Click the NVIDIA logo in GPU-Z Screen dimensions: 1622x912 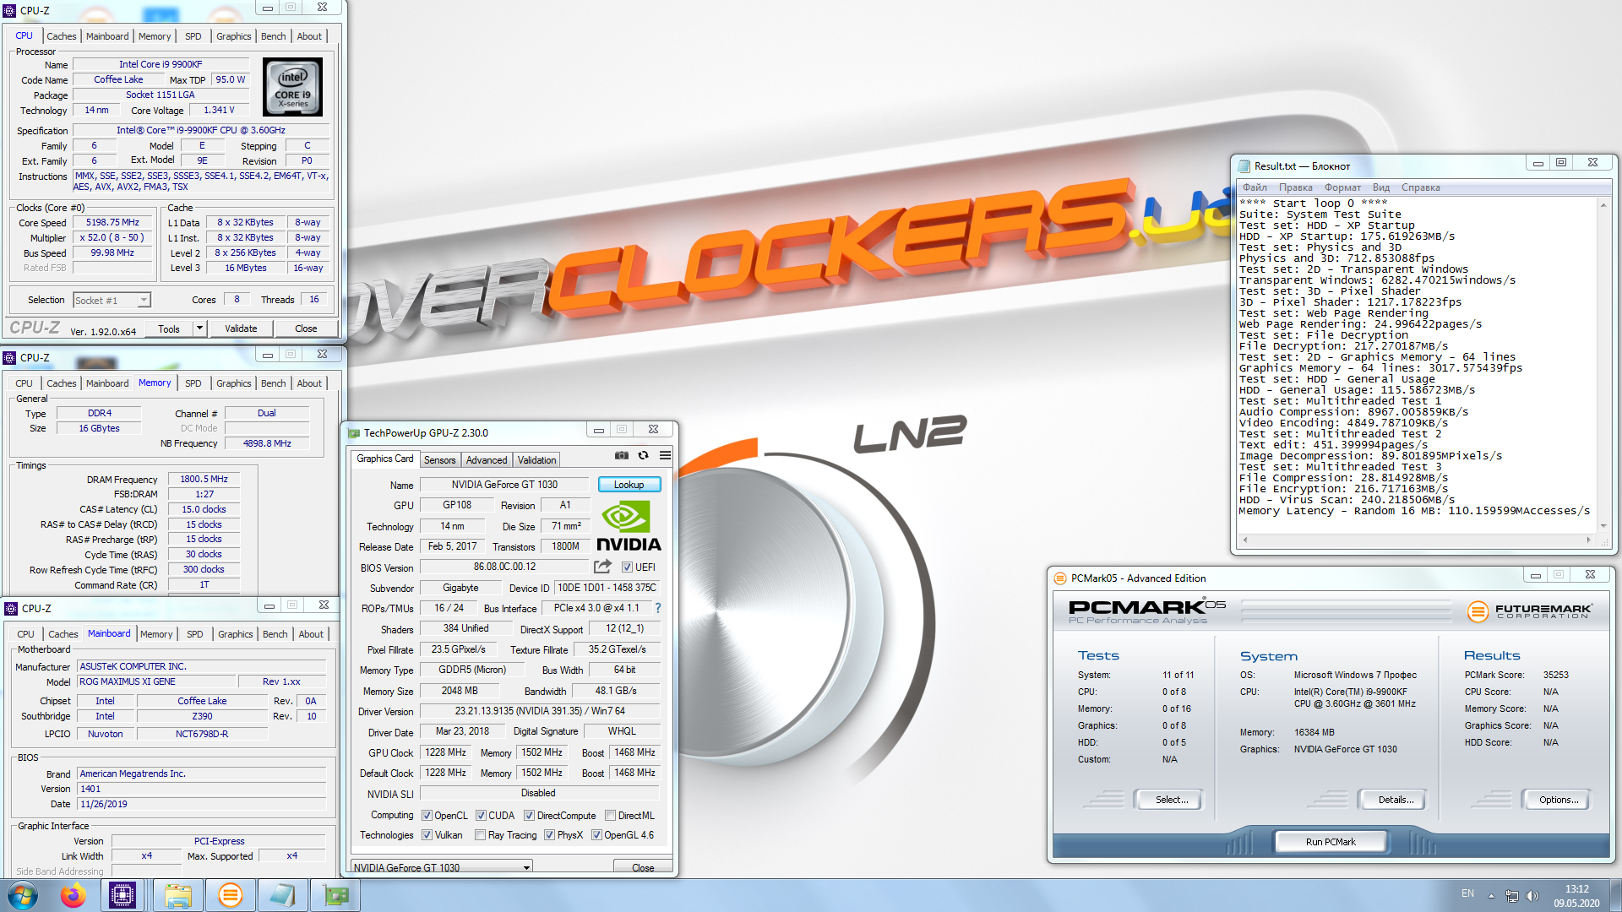[629, 526]
